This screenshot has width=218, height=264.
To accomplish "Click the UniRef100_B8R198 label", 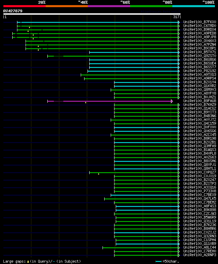I will point(200,138).
